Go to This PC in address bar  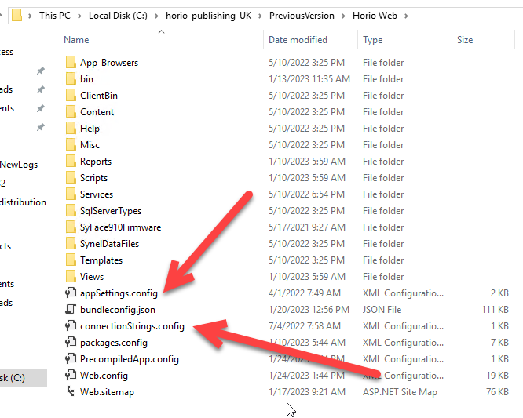[55, 16]
